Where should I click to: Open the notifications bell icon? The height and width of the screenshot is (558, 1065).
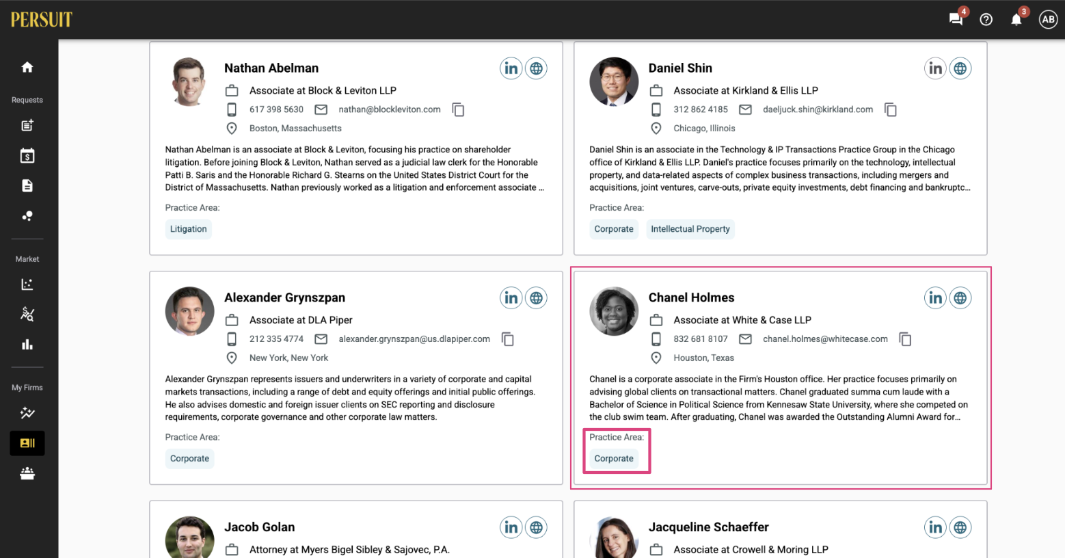point(1016,19)
